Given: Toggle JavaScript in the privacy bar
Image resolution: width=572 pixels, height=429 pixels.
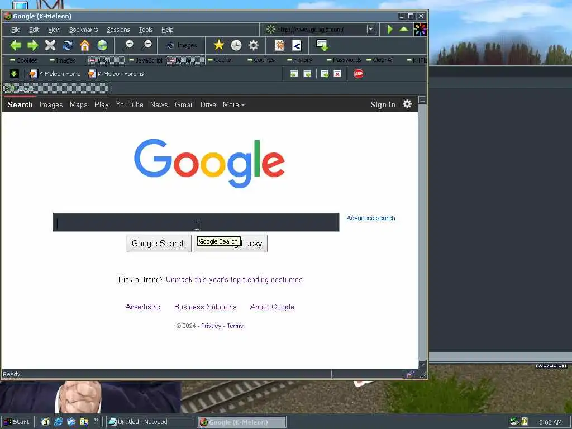Looking at the screenshot, I should [x=146, y=60].
